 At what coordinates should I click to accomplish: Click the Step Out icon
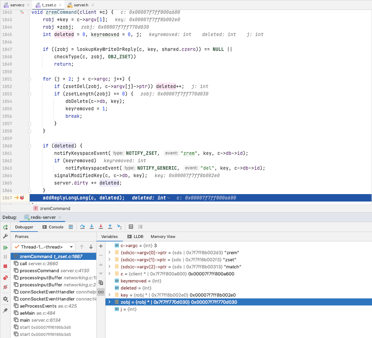[110, 227]
